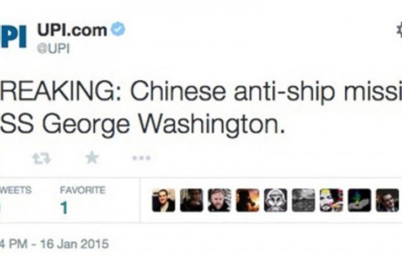Click the UPI logo avatar

(x=13, y=36)
